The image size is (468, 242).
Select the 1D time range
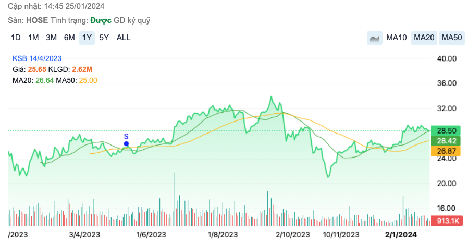click(x=16, y=38)
